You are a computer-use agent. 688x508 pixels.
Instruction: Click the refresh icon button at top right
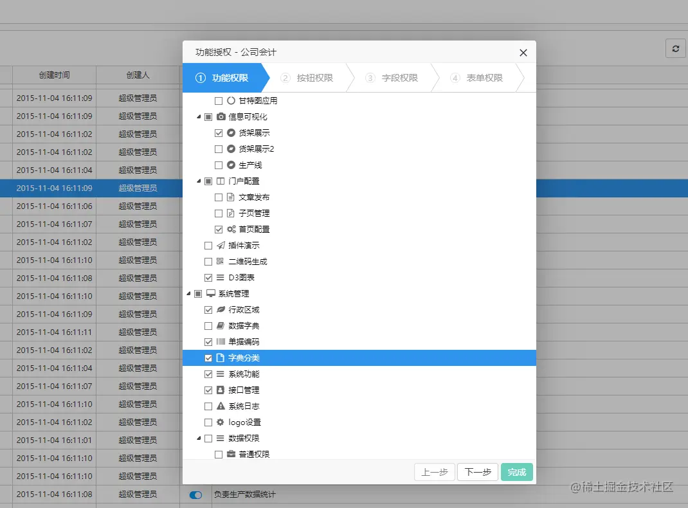[676, 49]
